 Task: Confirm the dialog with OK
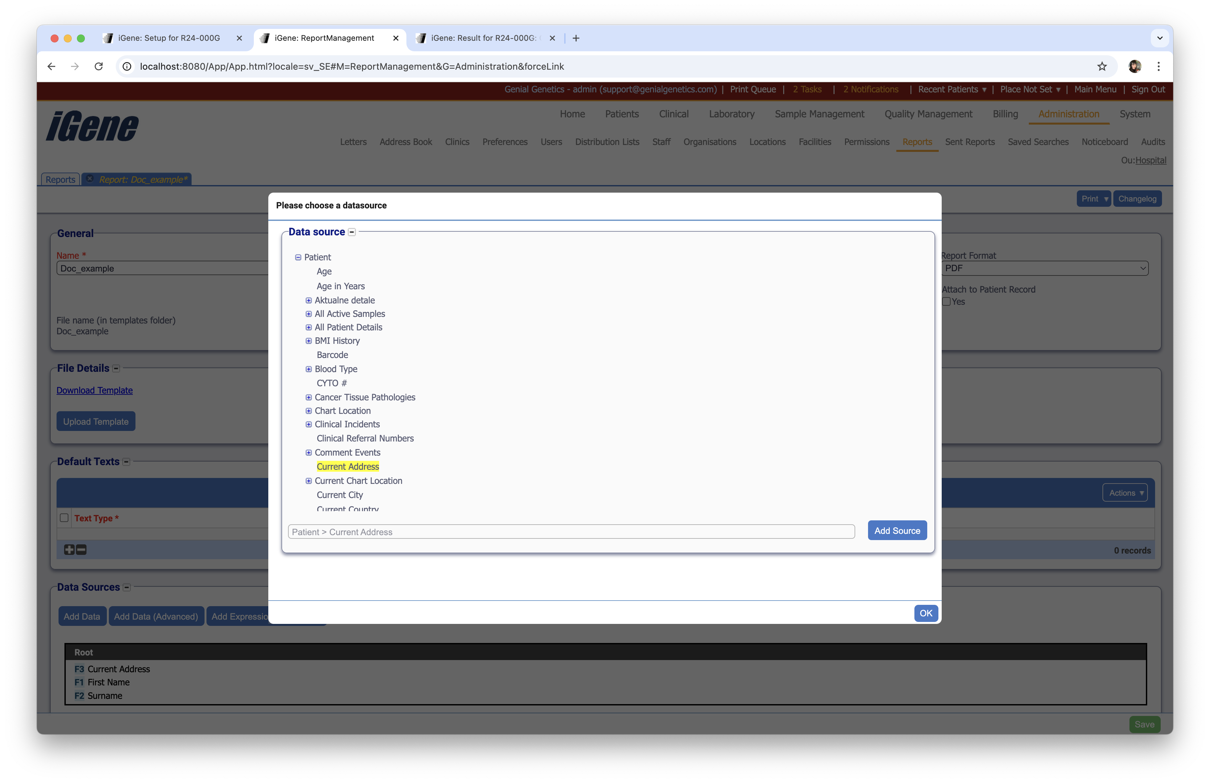click(x=925, y=613)
